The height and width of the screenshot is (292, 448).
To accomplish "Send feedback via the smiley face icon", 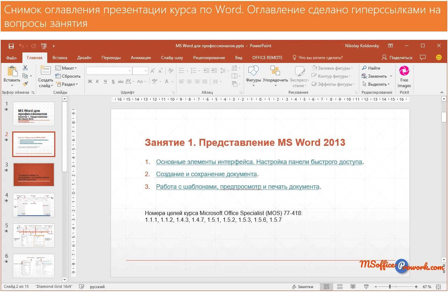I will click(439, 57).
